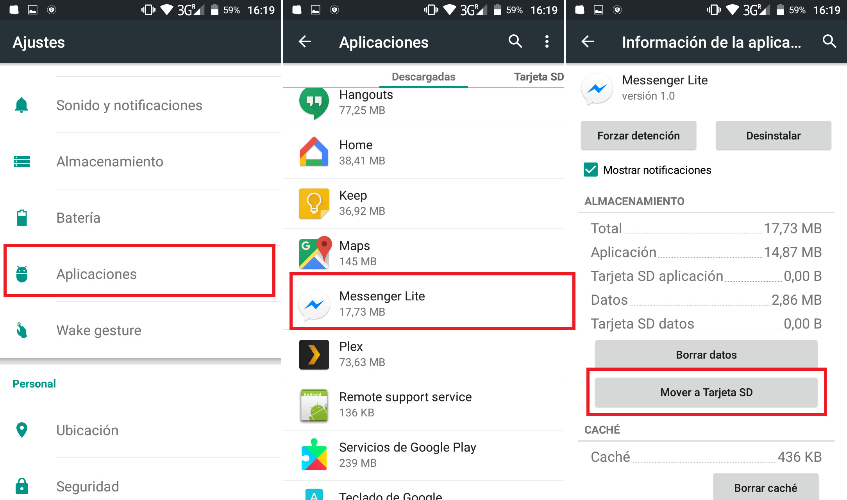
Task: Tap the Personal section header
Action: [34, 384]
